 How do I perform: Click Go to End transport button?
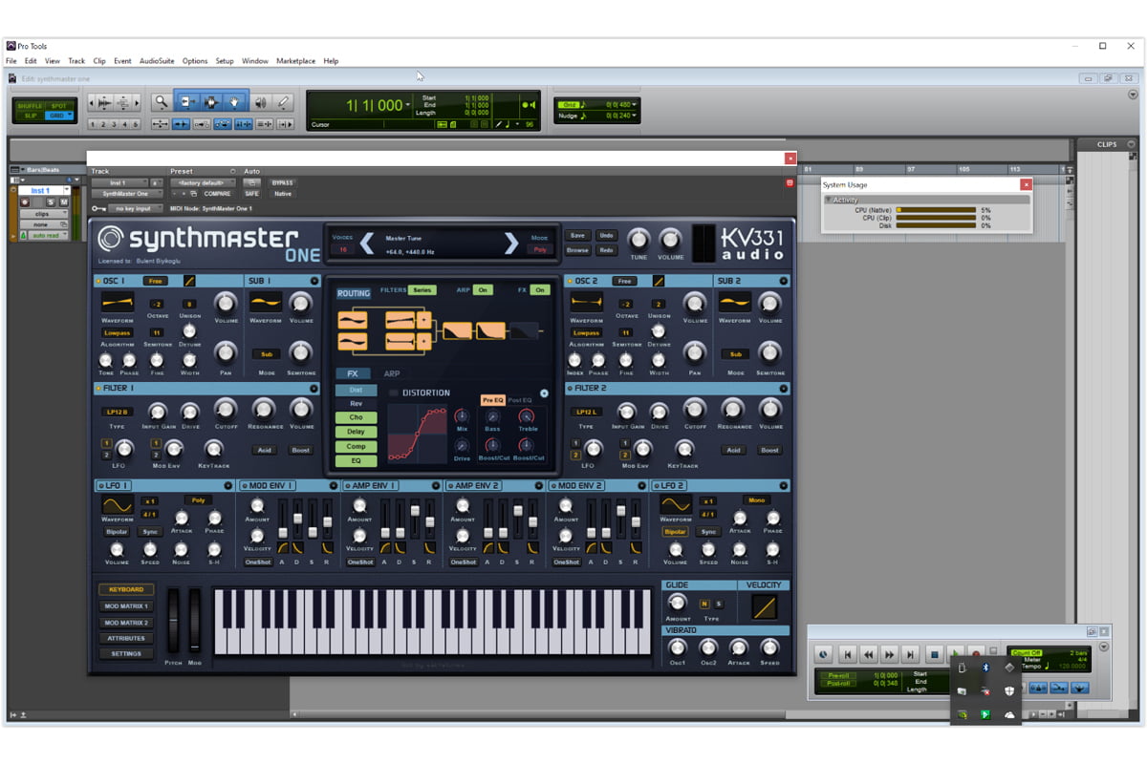[x=910, y=654]
